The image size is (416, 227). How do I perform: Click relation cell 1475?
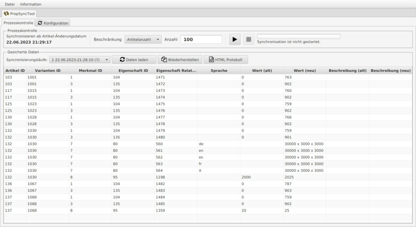click(x=176, y=104)
